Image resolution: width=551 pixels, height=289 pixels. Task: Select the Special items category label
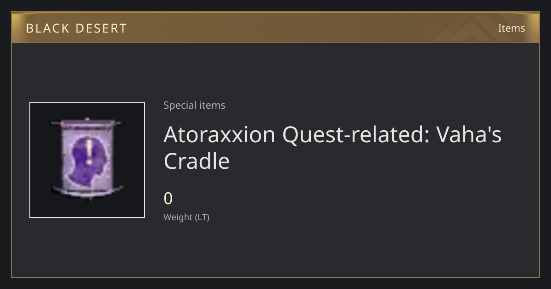[194, 105]
